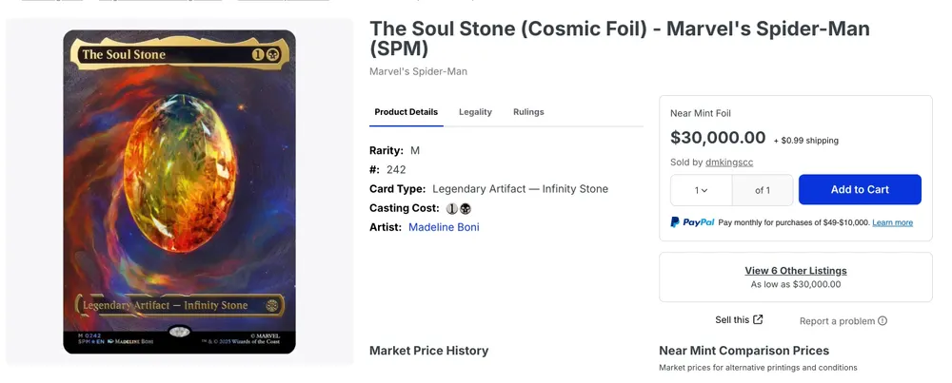Open the View 6 Other Listings link
Image resolution: width=952 pixels, height=383 pixels.
coord(795,271)
